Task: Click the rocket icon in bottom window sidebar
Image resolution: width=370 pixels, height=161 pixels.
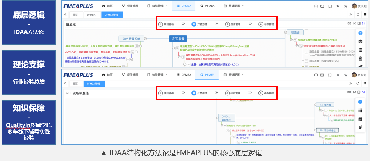Action: tap(360, 127)
